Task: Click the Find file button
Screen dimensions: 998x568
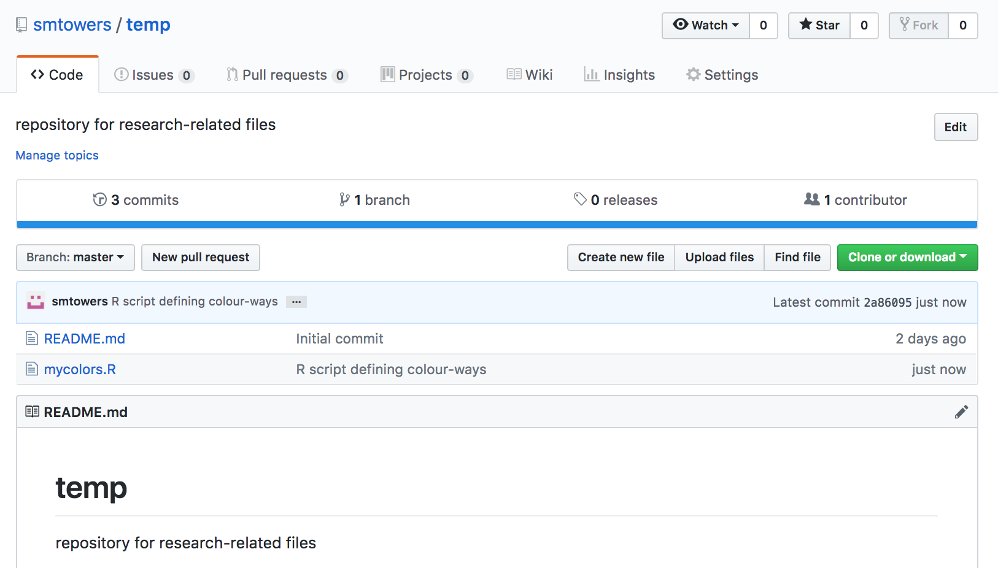Action: (x=797, y=258)
